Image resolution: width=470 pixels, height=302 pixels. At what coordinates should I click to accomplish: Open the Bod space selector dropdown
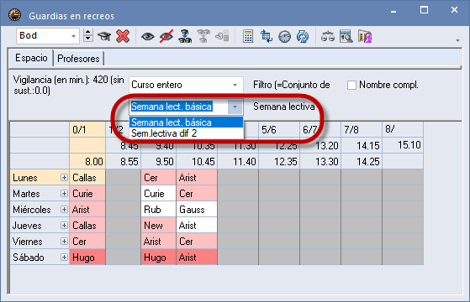[73, 36]
